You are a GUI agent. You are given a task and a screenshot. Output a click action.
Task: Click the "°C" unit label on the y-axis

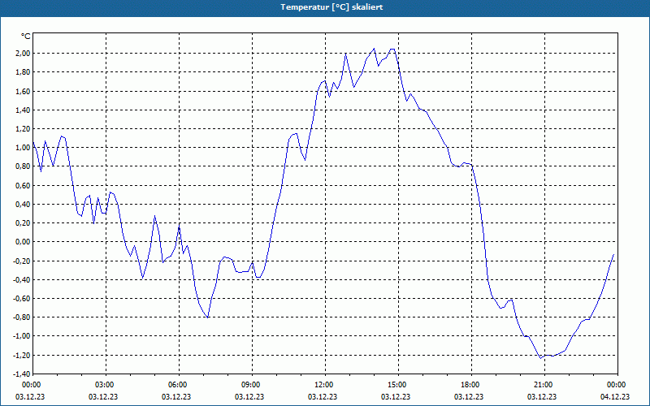(26, 37)
